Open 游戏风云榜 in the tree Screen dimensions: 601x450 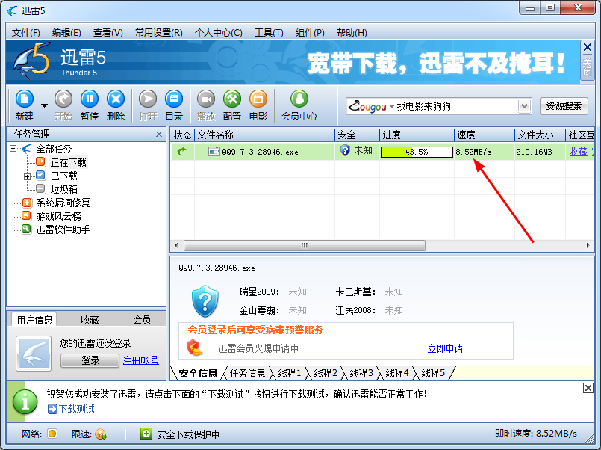58,216
